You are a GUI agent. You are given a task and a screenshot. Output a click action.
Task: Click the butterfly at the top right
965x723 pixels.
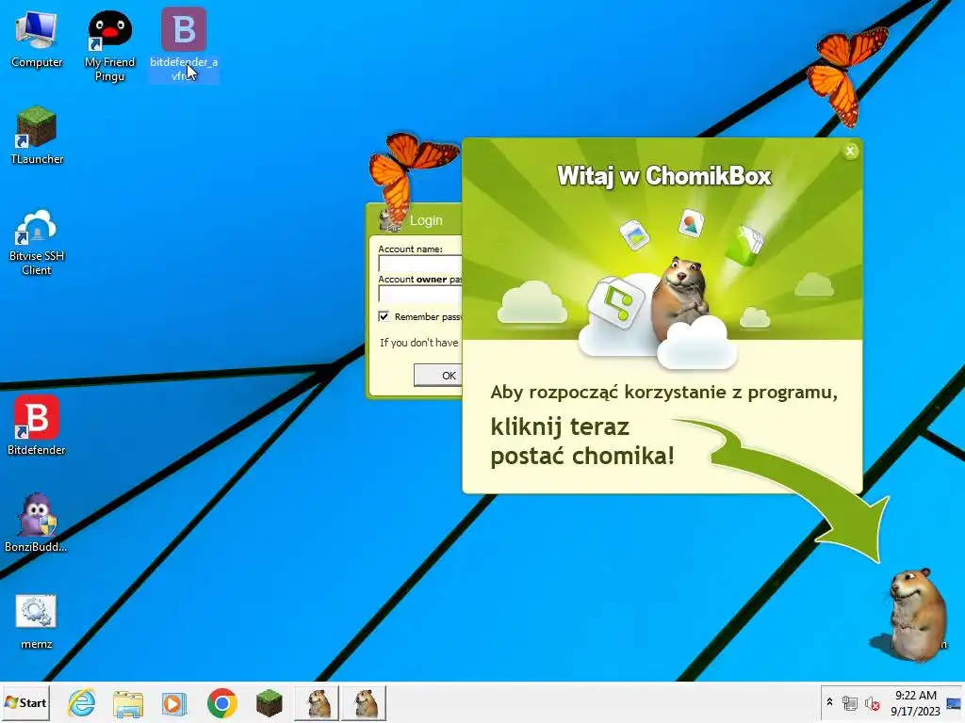[x=847, y=75]
